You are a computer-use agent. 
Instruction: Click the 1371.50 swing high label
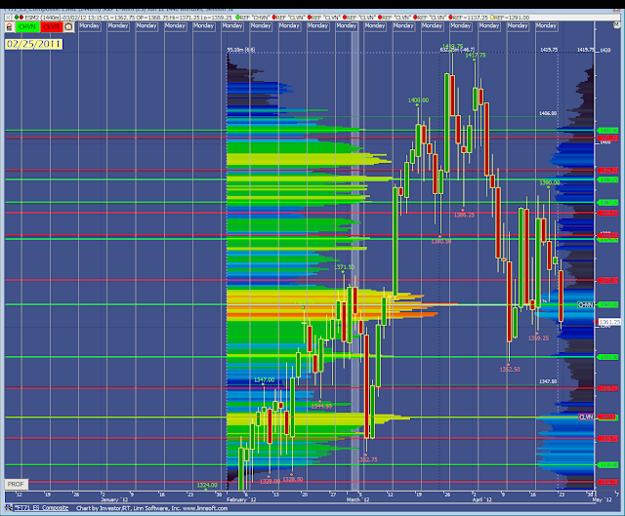point(344,266)
